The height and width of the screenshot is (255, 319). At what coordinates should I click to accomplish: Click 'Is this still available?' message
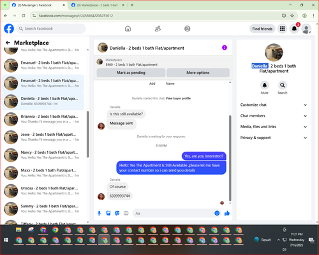126,114
